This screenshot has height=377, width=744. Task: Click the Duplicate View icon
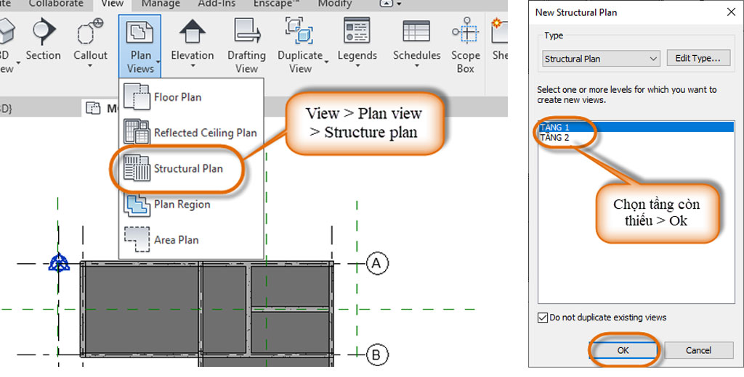299,33
